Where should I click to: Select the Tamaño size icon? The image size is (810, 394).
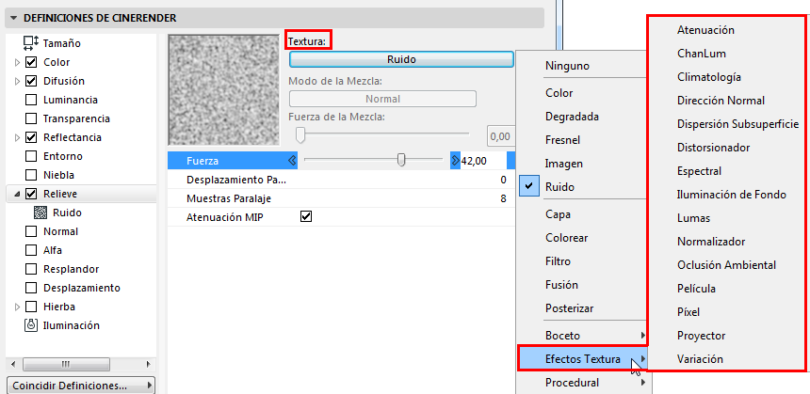(x=31, y=43)
